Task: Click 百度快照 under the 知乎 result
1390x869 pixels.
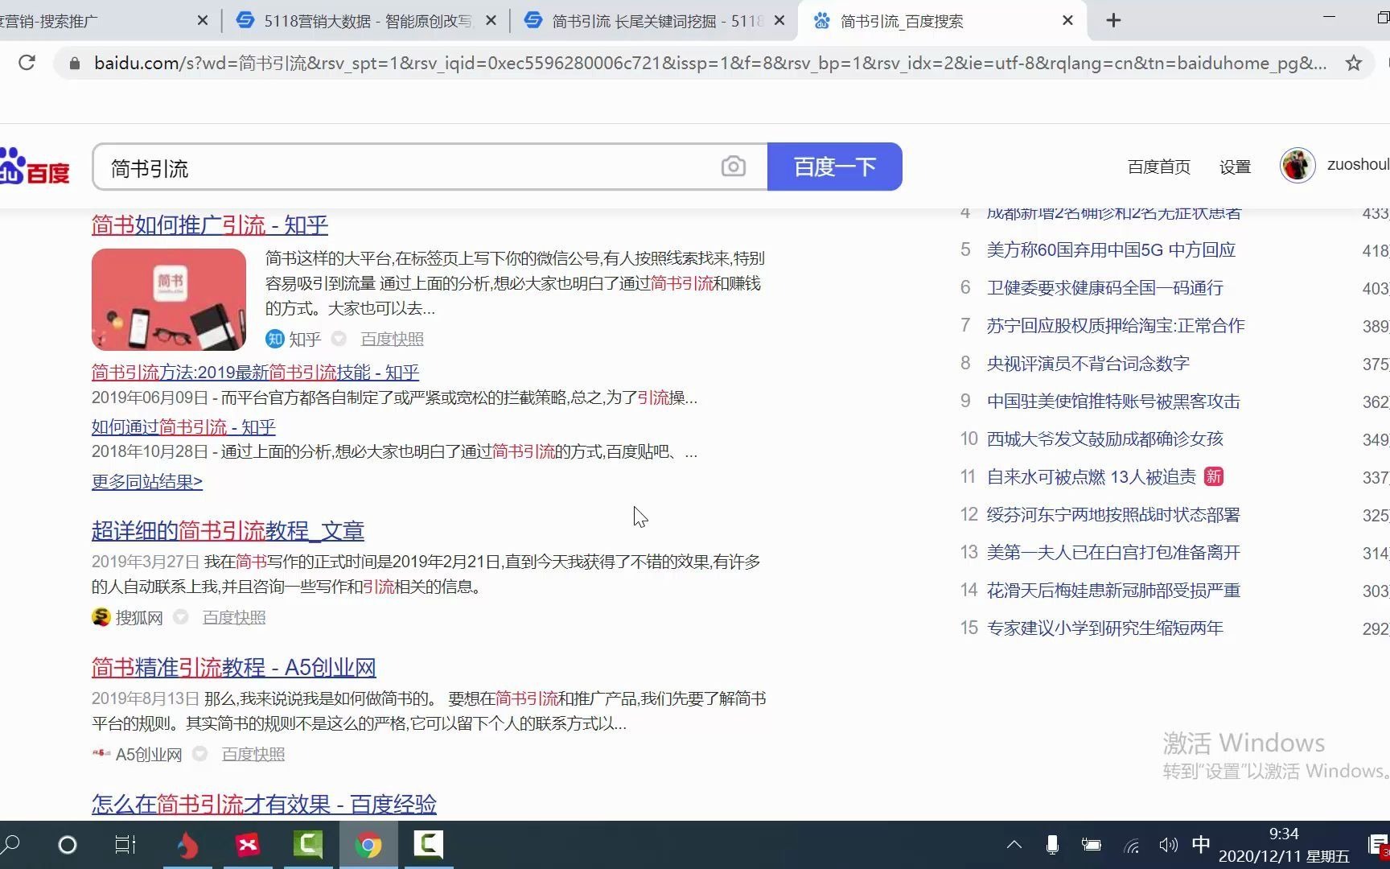Action: [x=392, y=339]
